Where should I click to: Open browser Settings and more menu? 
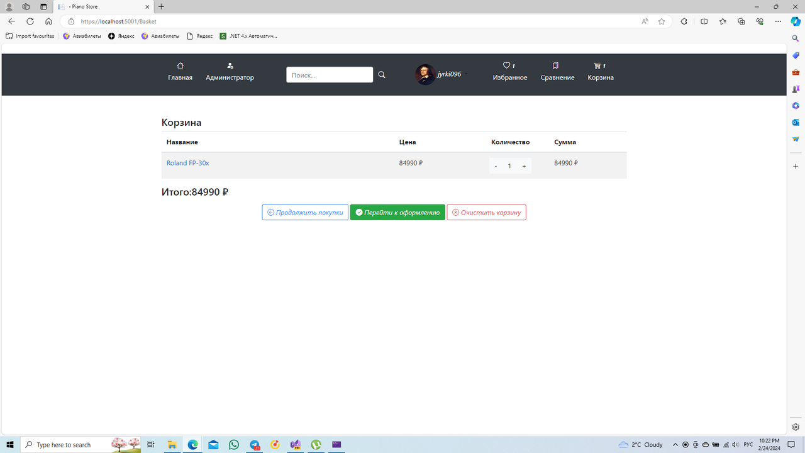tap(778, 21)
